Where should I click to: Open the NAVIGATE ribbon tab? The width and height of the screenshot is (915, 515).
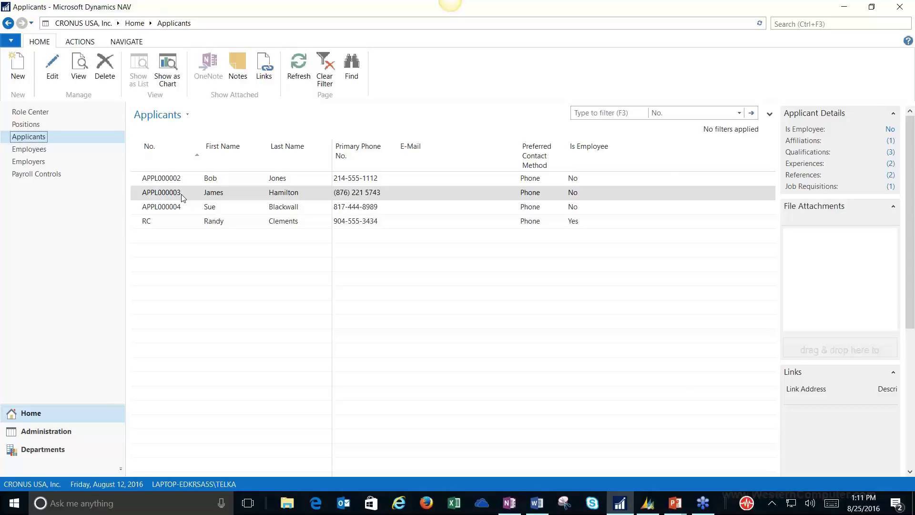click(x=126, y=41)
